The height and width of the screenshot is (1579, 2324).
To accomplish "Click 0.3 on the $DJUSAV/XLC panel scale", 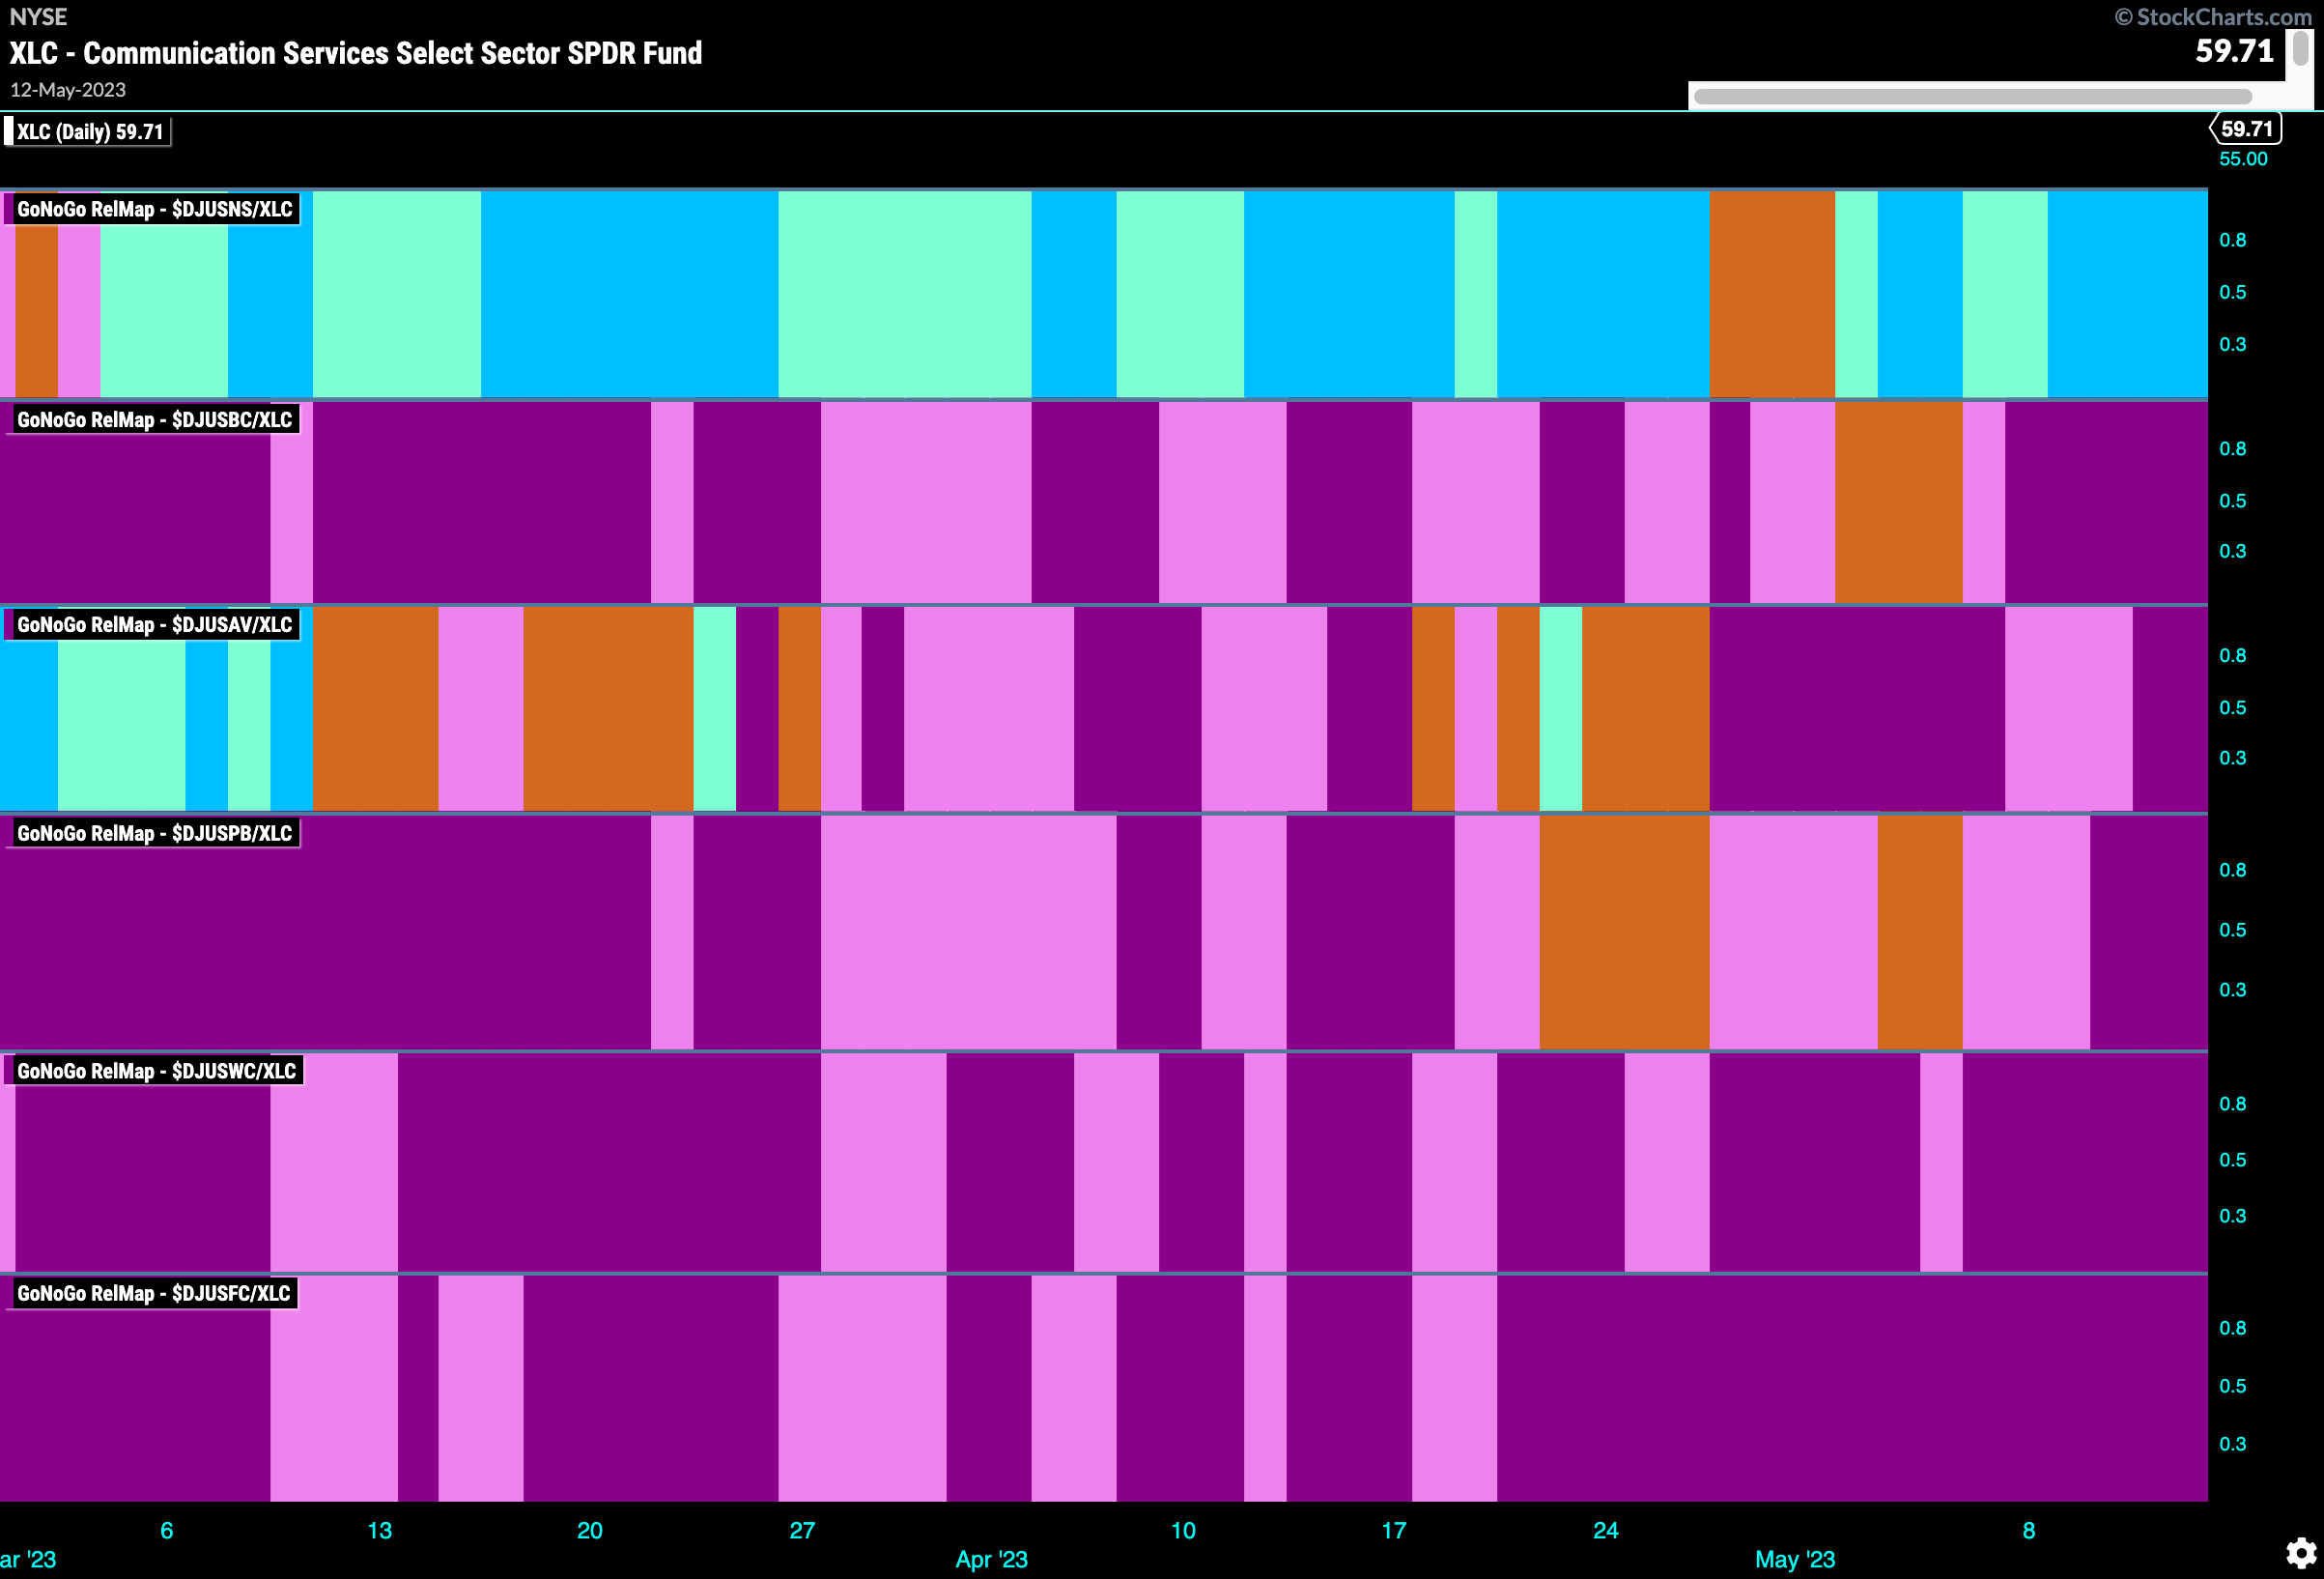I will pyautogui.click(x=2233, y=758).
